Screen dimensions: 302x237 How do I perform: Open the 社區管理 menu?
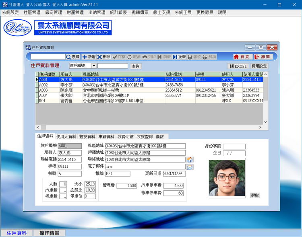click(x=32, y=12)
